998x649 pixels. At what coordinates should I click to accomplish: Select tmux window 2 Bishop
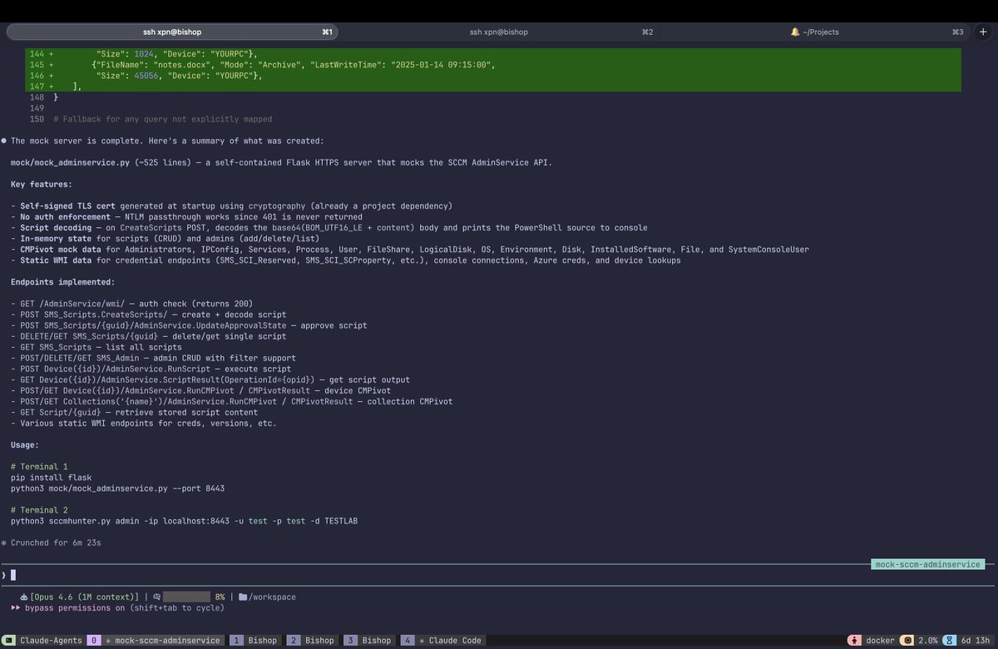(x=311, y=641)
